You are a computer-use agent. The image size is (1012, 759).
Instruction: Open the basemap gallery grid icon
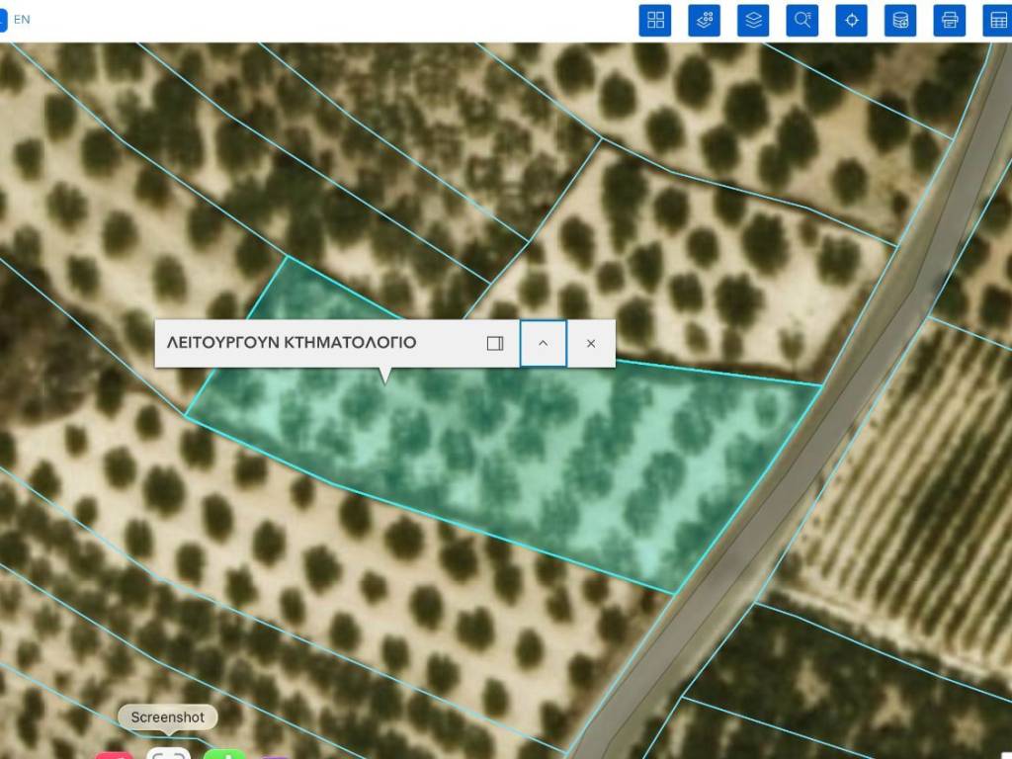pyautogui.click(x=654, y=20)
